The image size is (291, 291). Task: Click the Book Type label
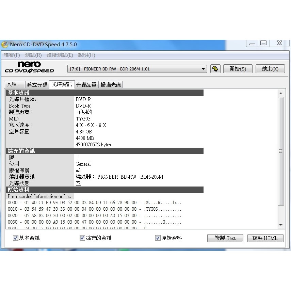click(x=20, y=106)
